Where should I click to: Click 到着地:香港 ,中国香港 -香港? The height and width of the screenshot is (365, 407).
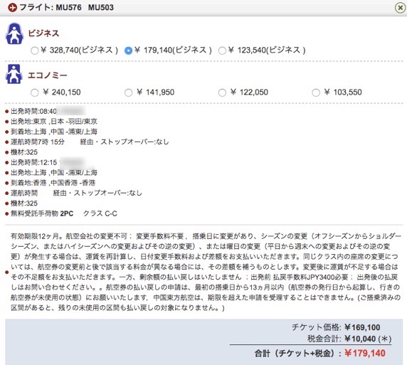pos(53,183)
